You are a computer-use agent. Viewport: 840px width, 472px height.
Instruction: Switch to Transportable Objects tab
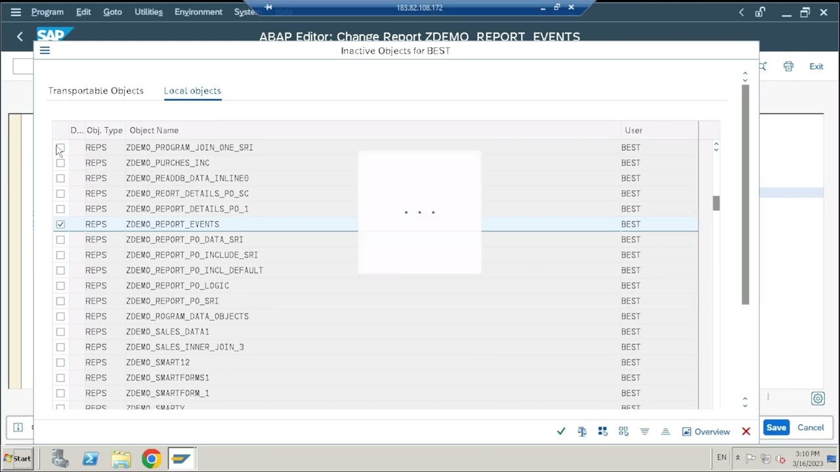click(96, 90)
